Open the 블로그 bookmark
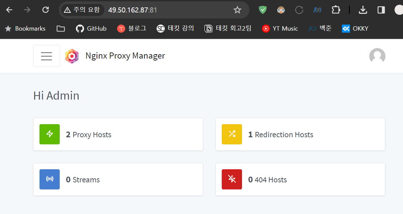This screenshot has height=214, width=403. [x=132, y=29]
